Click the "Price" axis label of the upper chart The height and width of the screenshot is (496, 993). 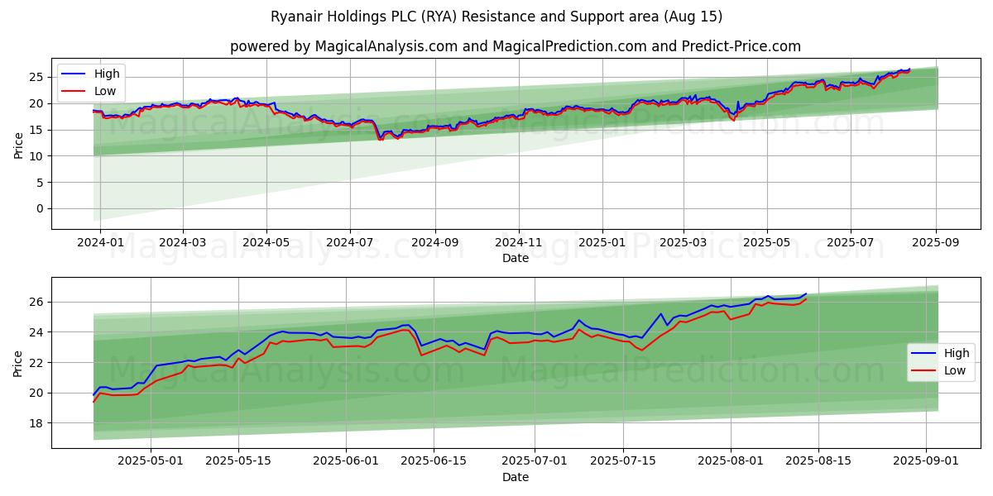pos(18,144)
